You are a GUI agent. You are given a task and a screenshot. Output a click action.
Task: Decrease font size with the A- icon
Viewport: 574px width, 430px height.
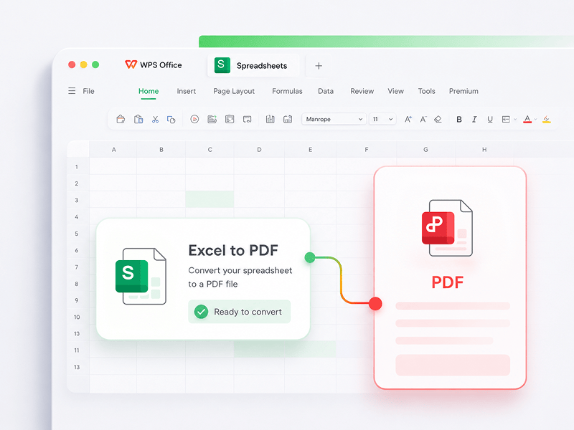coord(423,119)
